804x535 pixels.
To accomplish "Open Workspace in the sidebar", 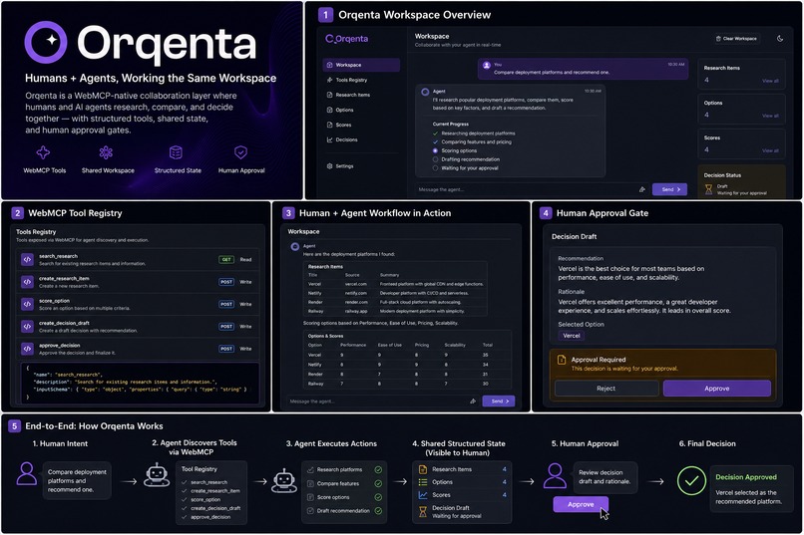I will point(361,65).
